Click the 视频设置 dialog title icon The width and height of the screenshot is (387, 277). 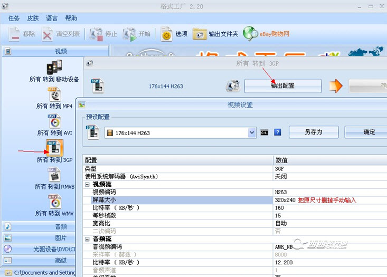(x=82, y=105)
